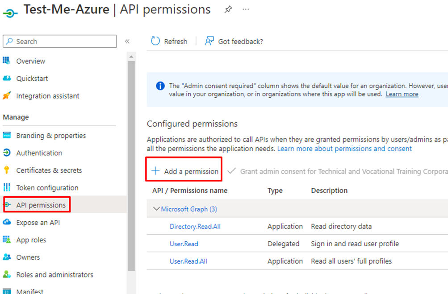Click the sidebar scrollbar thumb
Viewport: 448px width, 294px height.
tap(131, 166)
